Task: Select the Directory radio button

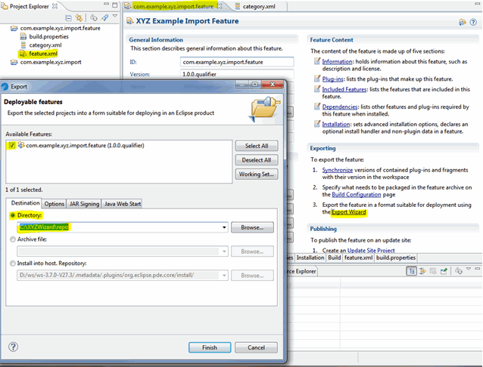Action: (x=13, y=215)
